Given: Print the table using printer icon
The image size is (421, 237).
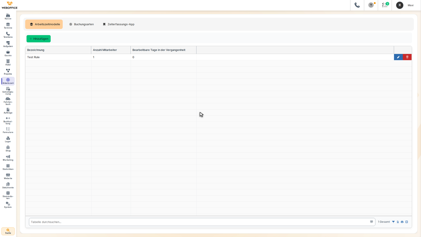Looking at the screenshot, I should click(x=402, y=222).
